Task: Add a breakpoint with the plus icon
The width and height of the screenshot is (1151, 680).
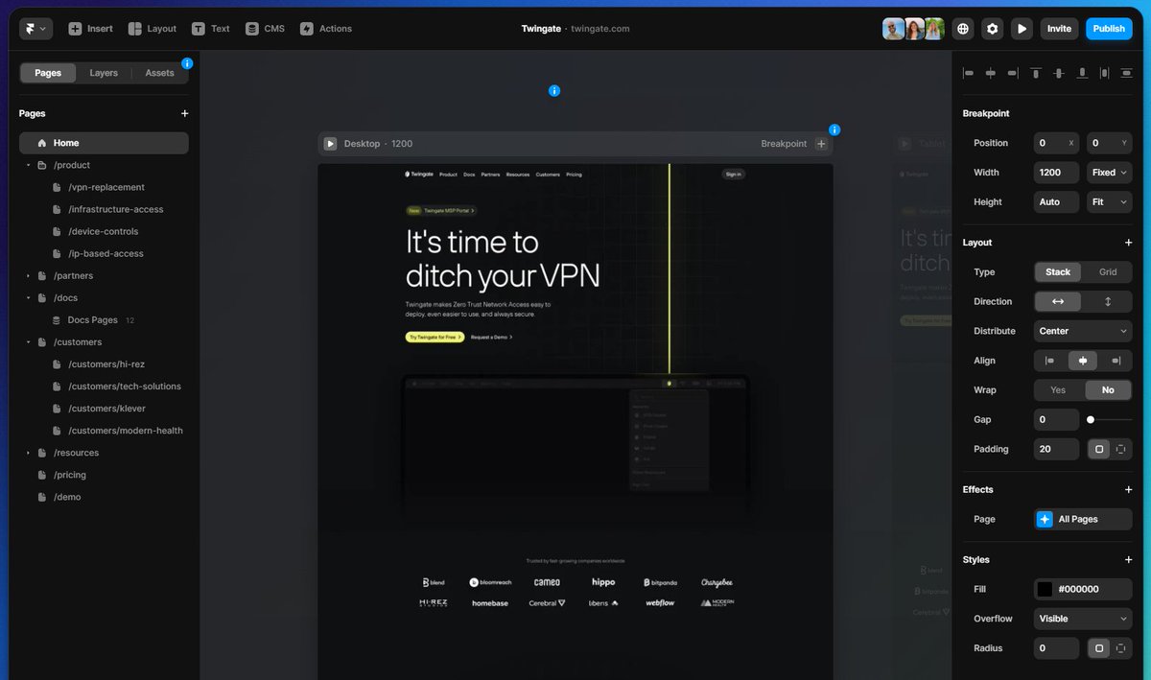Action: click(821, 144)
